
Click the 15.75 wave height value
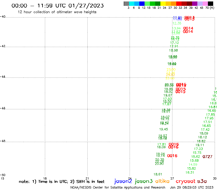pos(197,153)
